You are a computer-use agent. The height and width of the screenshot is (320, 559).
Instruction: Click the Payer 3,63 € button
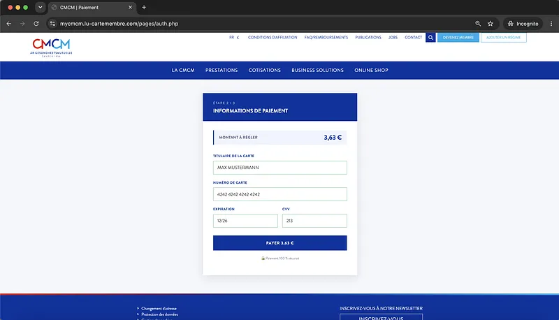(280, 243)
